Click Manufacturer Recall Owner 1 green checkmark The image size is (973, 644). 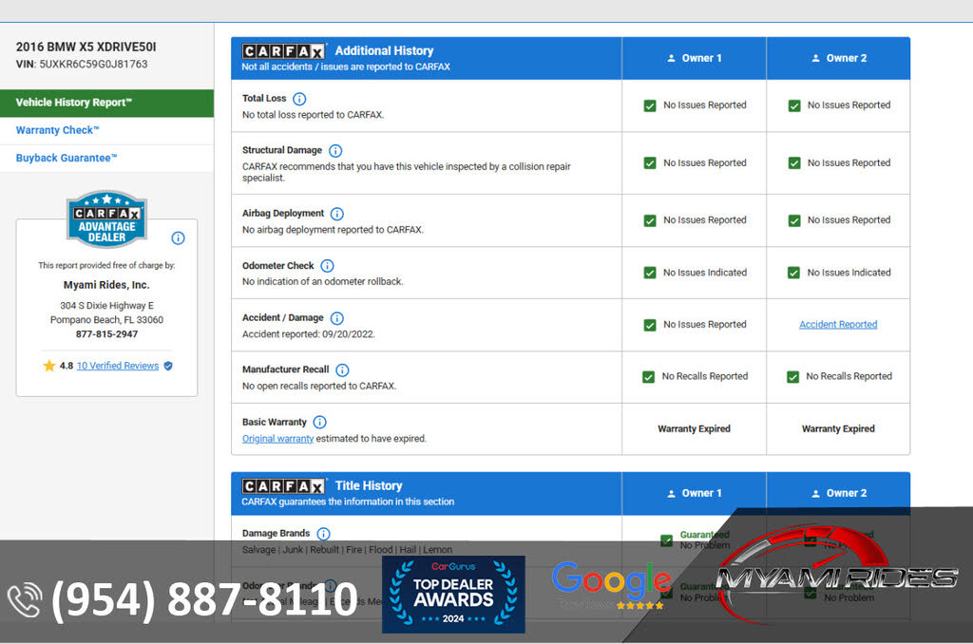(648, 377)
